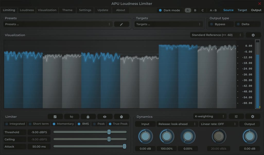Toggle True Peak detection option
The height and width of the screenshot is (155, 264).
(x=118, y=124)
